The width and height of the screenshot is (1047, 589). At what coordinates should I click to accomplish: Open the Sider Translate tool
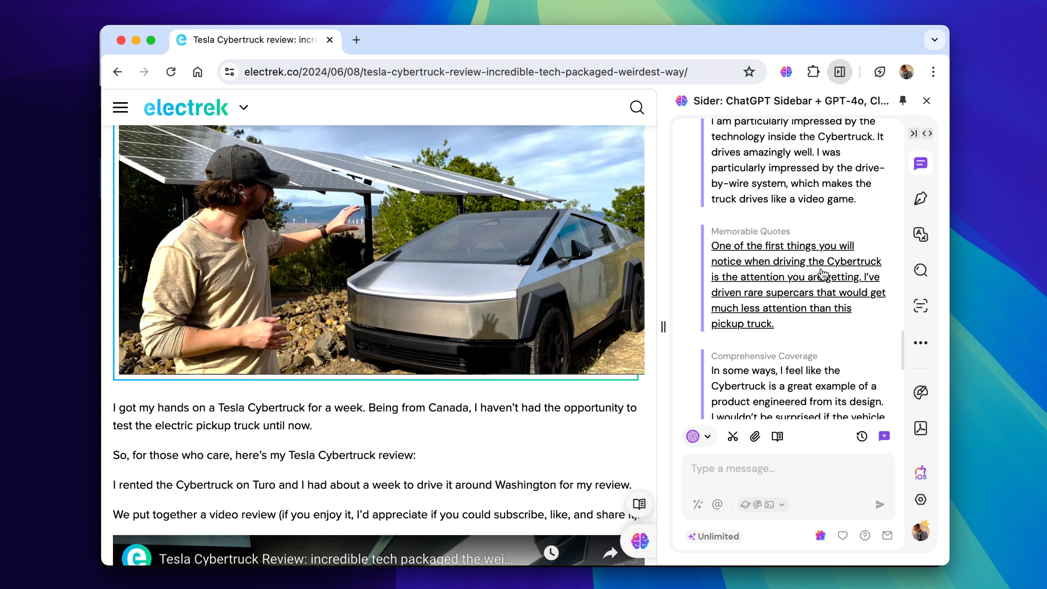(x=920, y=235)
